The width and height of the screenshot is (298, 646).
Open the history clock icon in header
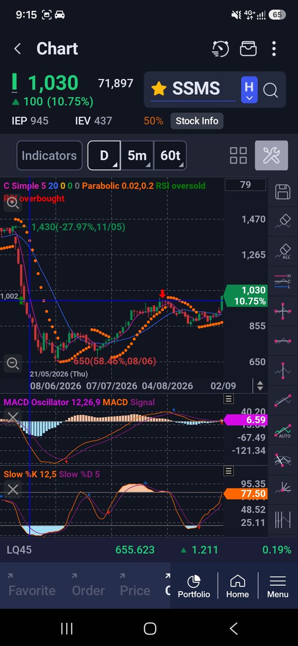coord(221,49)
